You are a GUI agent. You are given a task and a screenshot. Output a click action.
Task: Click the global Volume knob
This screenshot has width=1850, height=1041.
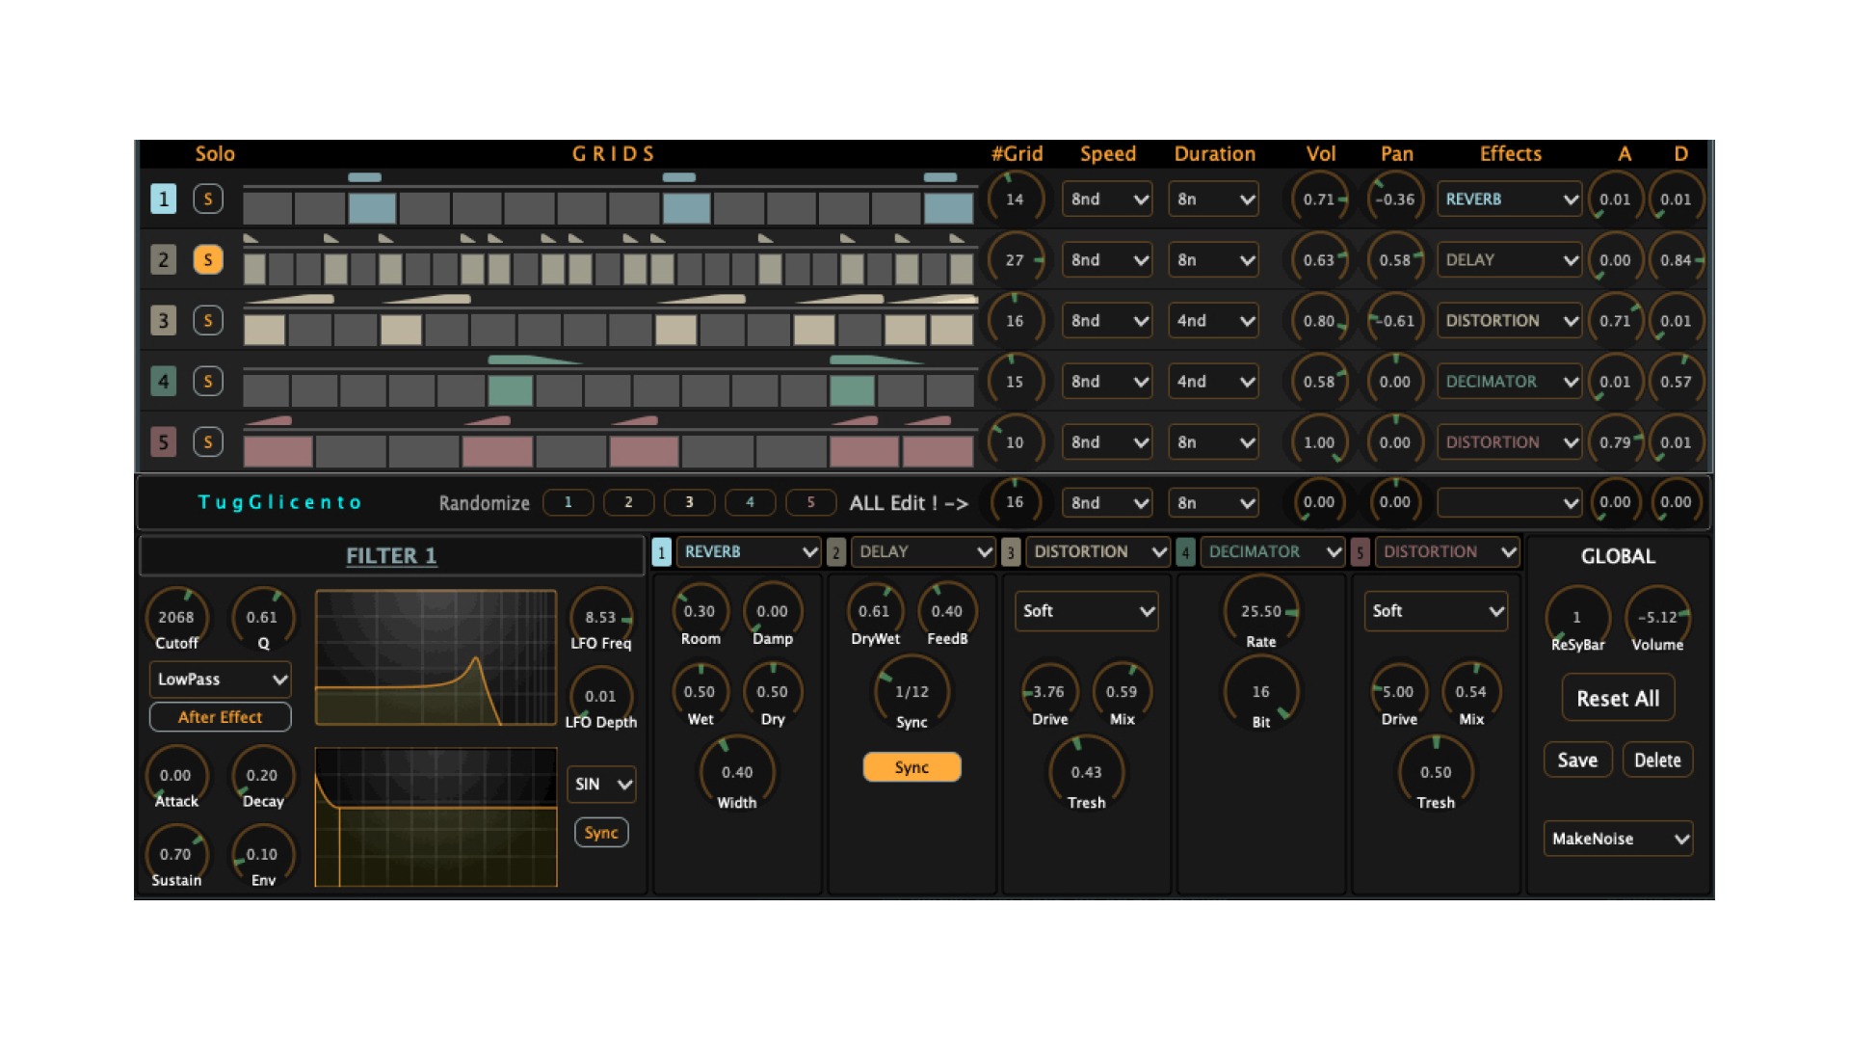(1657, 617)
